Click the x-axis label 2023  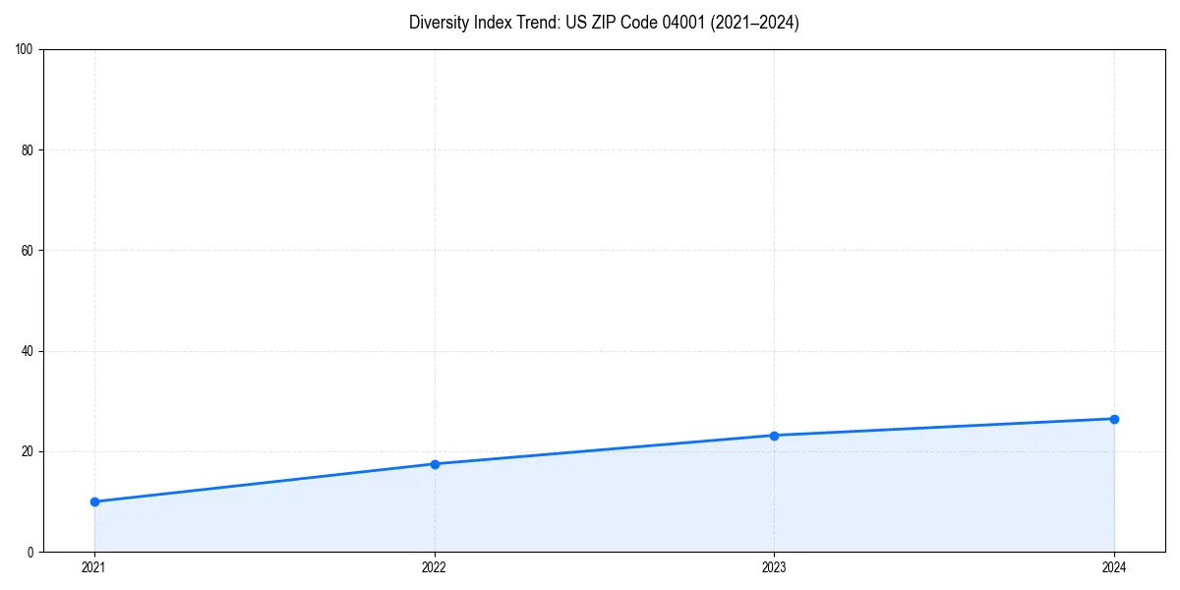[774, 567]
